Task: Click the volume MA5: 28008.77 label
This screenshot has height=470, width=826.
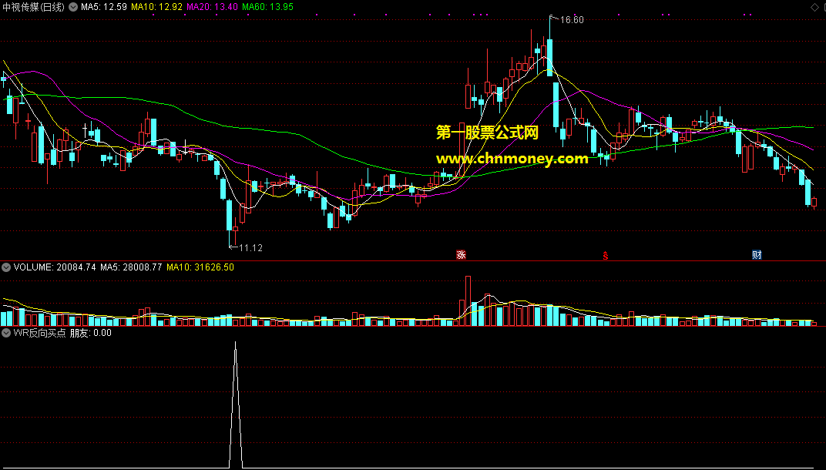Action: point(131,267)
